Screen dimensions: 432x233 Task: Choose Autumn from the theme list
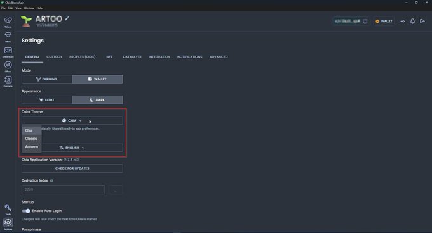point(31,147)
